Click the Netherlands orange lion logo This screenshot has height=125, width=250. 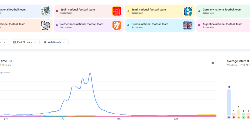tap(117, 26)
